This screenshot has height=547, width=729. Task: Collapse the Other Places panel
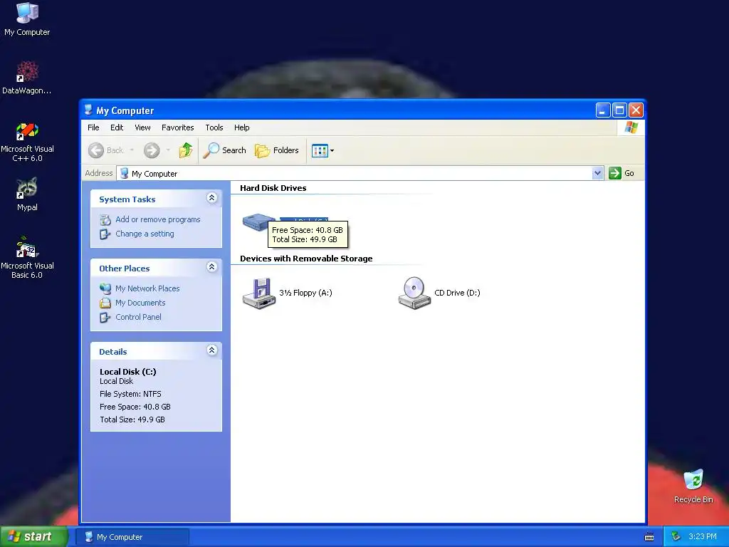[211, 267]
